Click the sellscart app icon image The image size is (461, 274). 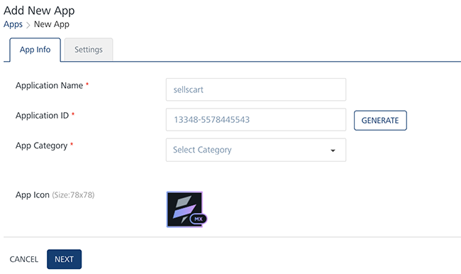184,209
